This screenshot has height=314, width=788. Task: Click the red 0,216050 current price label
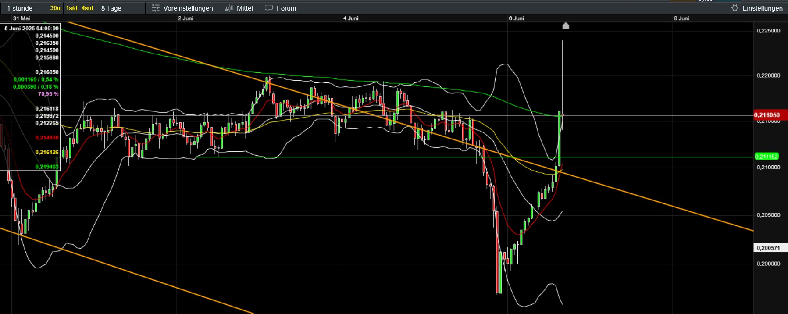click(770, 115)
